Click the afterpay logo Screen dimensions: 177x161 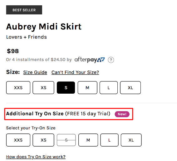tap(90, 60)
